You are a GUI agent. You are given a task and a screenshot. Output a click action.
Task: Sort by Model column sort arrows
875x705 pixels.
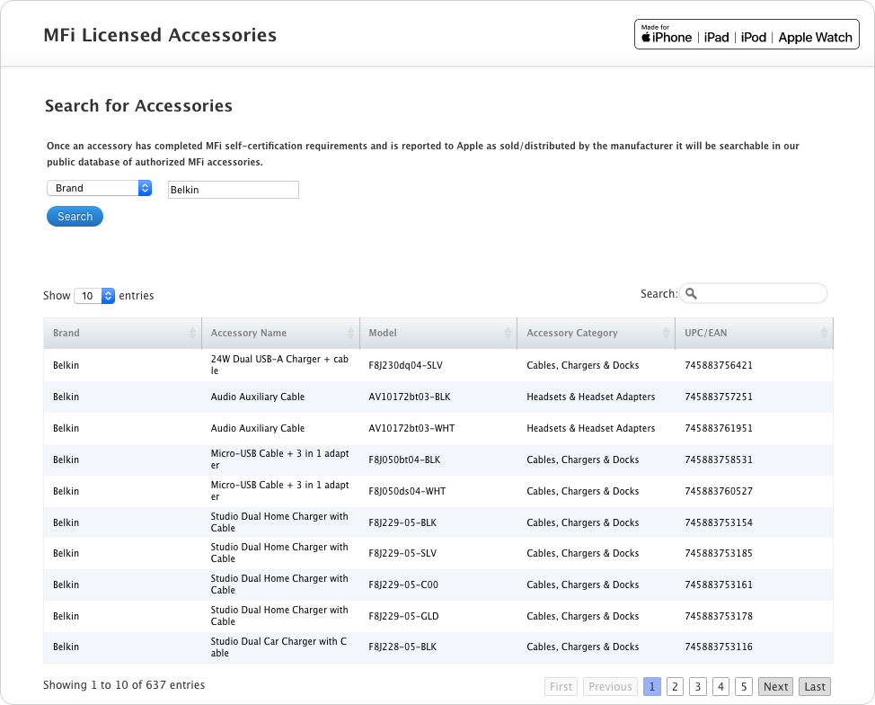(508, 333)
